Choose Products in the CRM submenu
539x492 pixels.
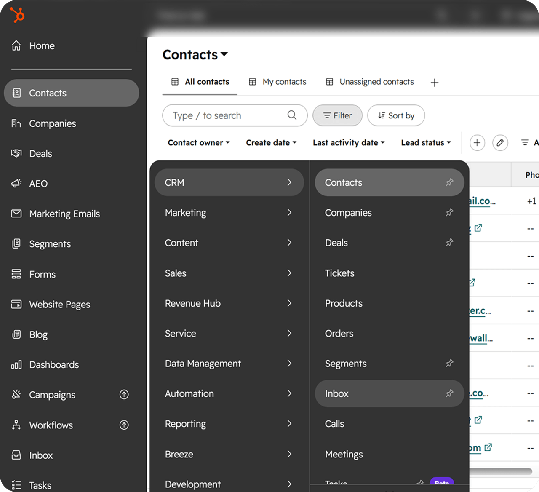(390, 303)
